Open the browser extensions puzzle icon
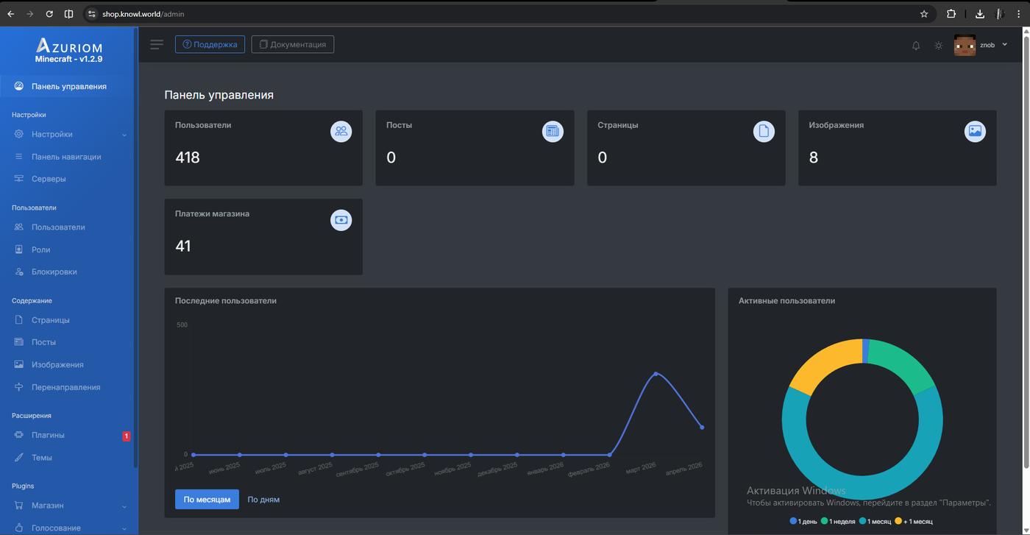 pyautogui.click(x=951, y=13)
